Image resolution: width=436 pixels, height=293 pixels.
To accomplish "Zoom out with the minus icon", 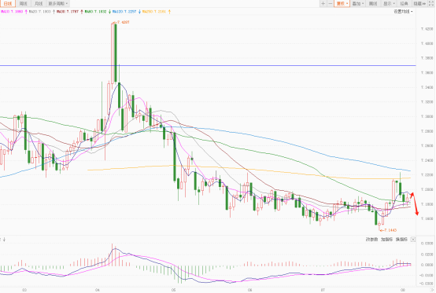I will click(x=331, y=4).
